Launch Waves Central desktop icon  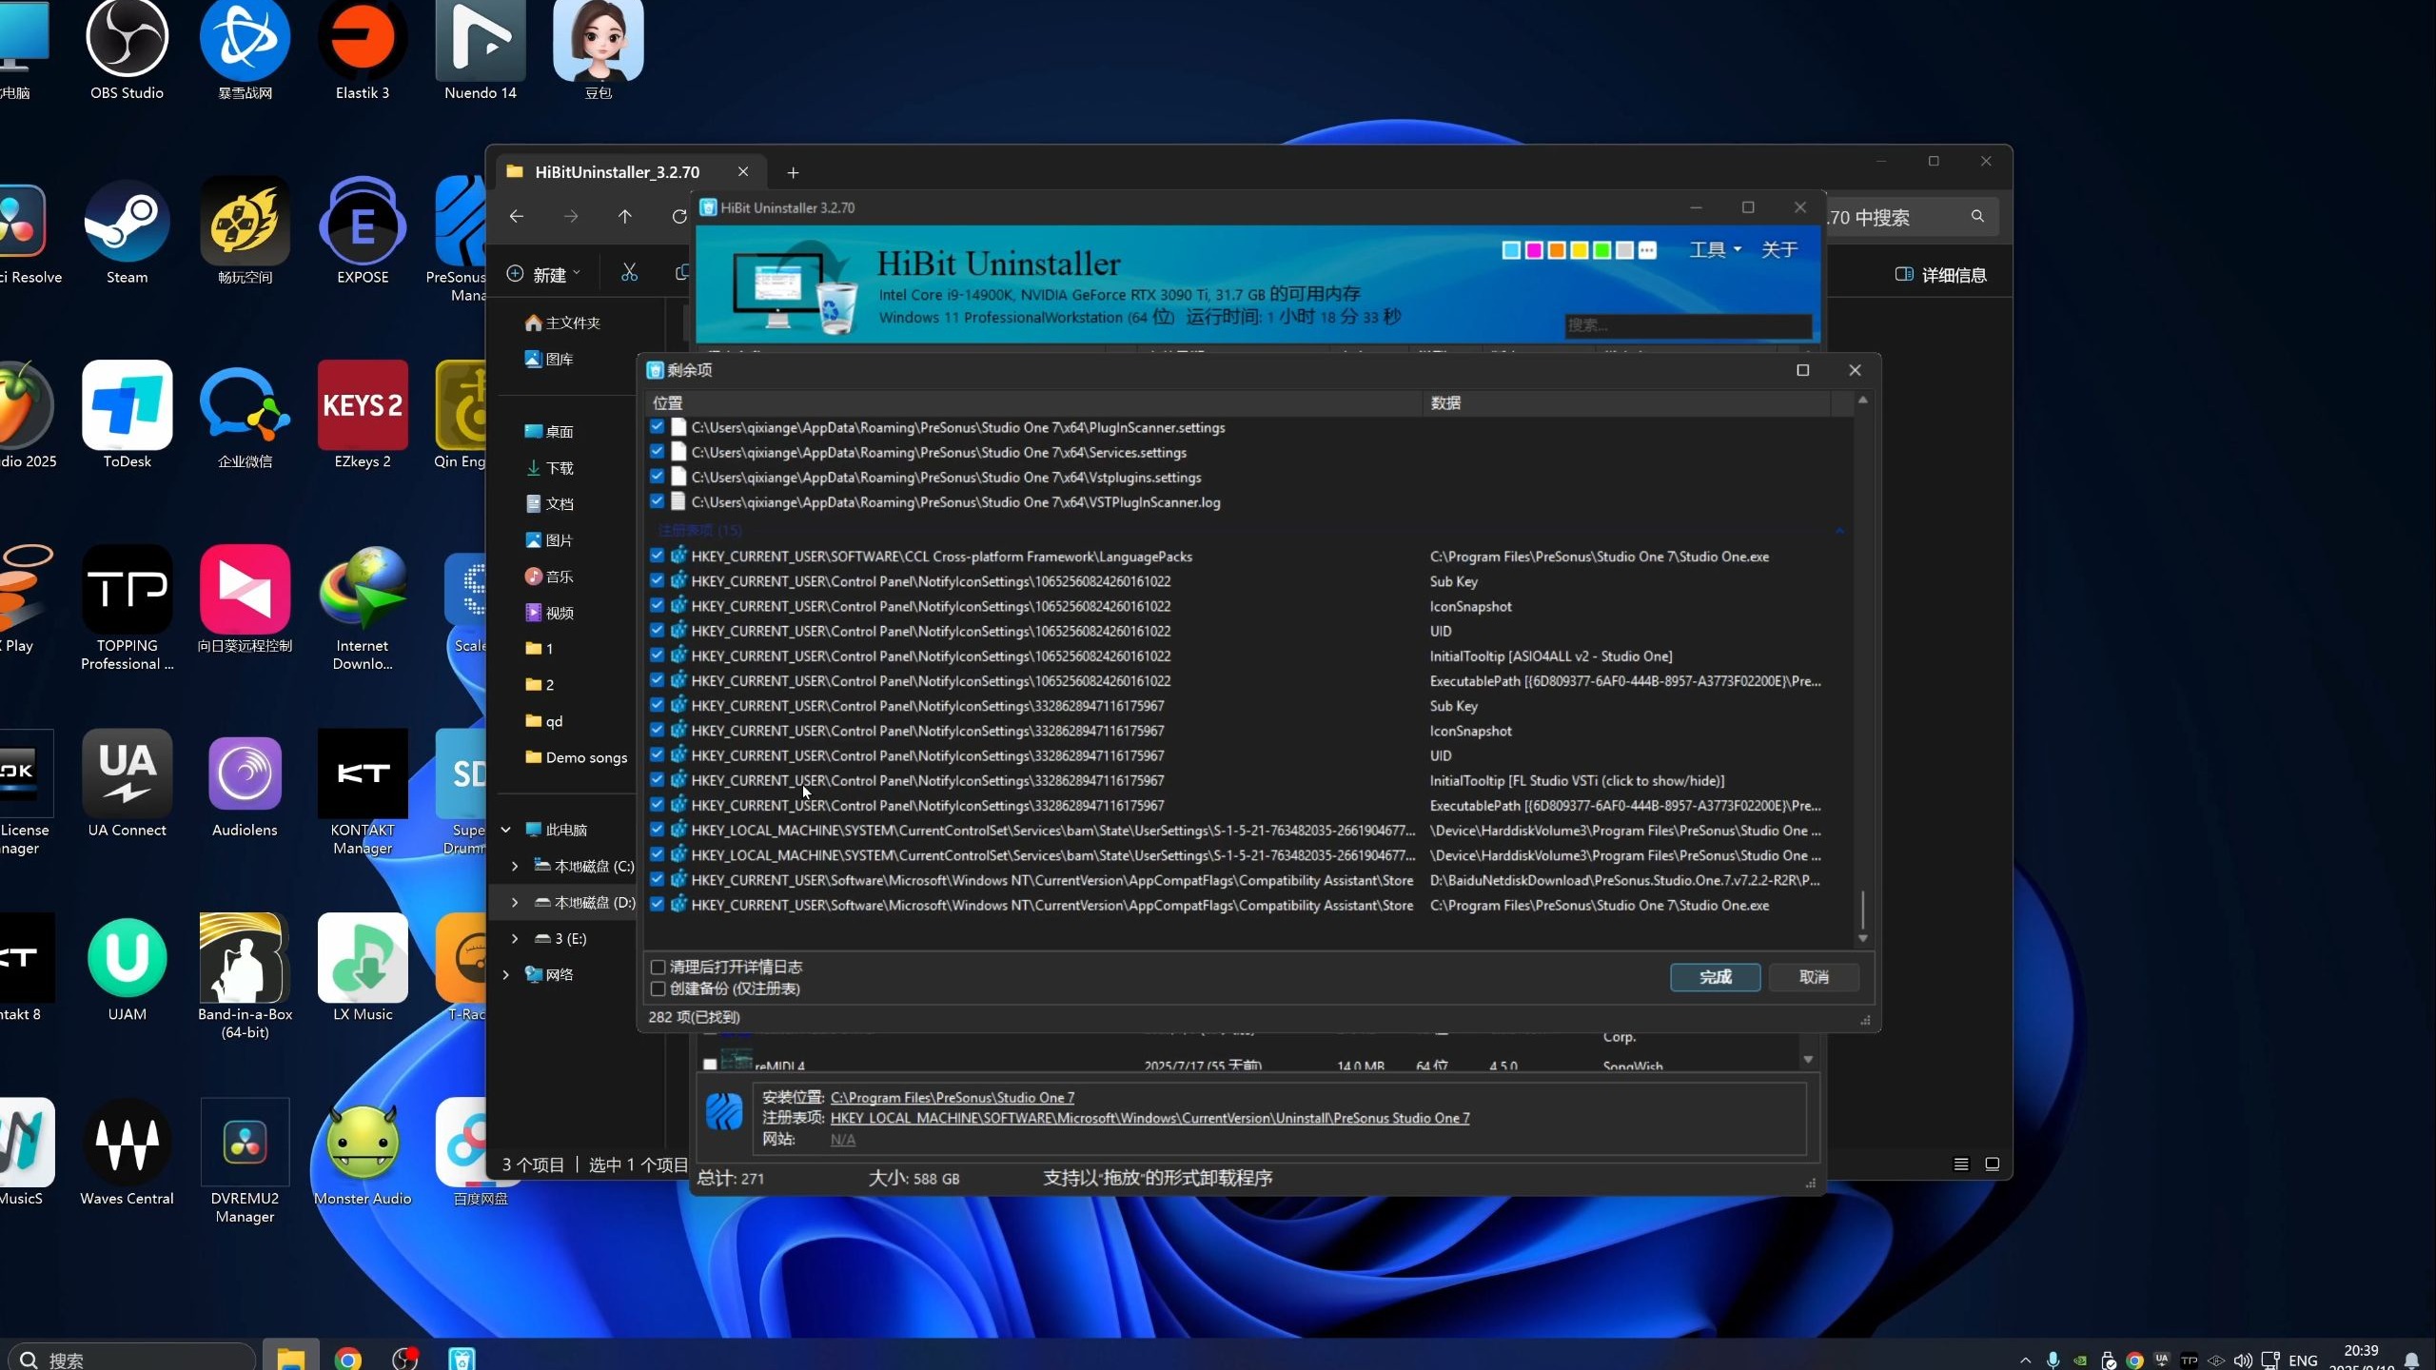point(127,1153)
